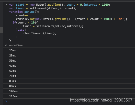Focus the empty console prompt input line

click(x=69, y=101)
